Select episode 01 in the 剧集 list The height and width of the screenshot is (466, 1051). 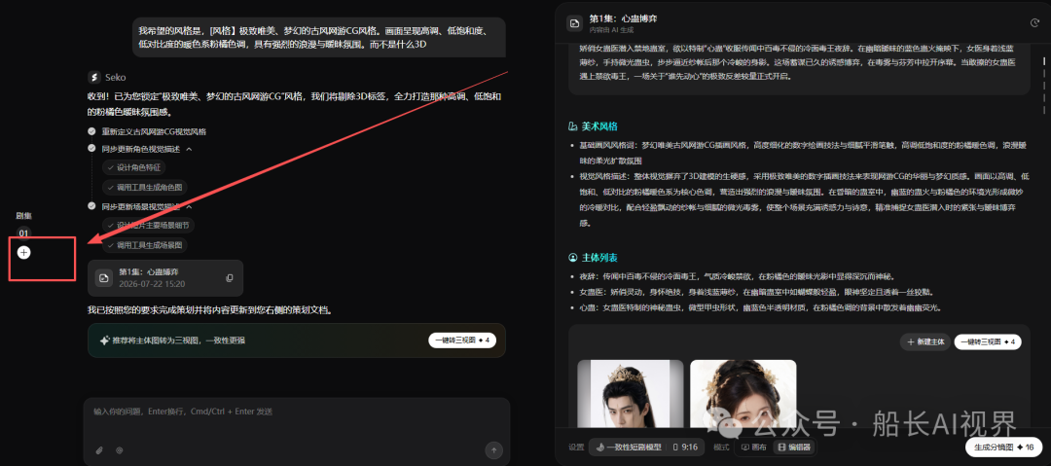click(x=24, y=233)
